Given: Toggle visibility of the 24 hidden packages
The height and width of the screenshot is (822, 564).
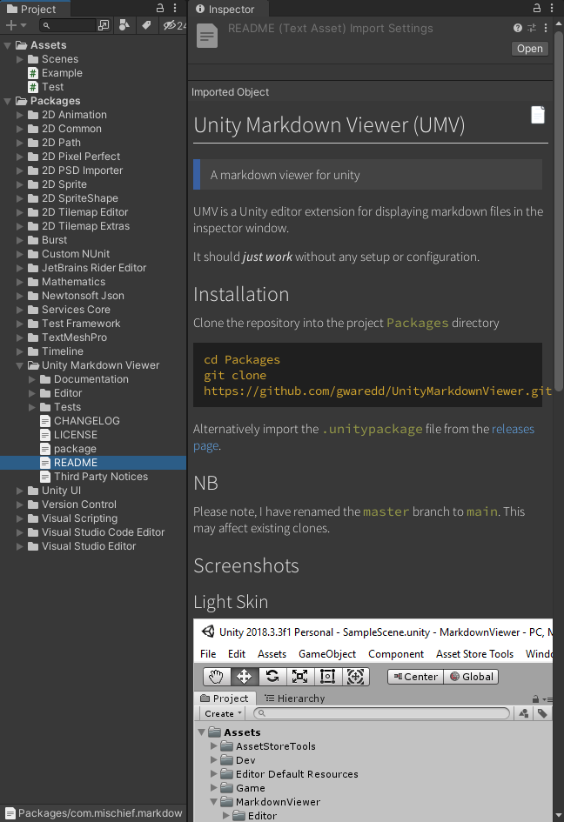Looking at the screenshot, I should (171, 25).
